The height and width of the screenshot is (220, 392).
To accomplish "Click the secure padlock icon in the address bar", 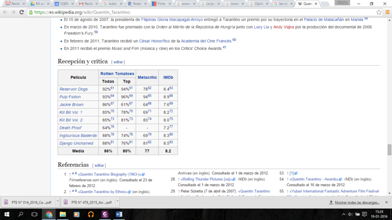I will (x=31, y=12).
